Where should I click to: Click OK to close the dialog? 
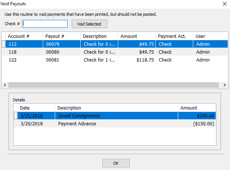click(x=116, y=163)
